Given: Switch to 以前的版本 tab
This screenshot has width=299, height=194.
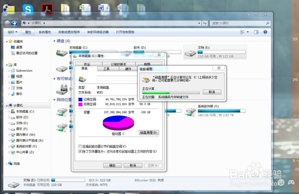Looking at the screenshot, I should (119, 64).
